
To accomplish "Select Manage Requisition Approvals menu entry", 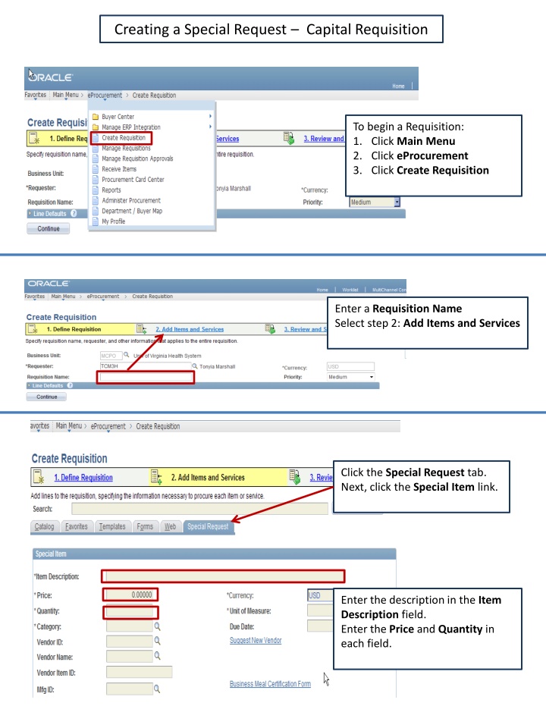I will click(x=137, y=158).
